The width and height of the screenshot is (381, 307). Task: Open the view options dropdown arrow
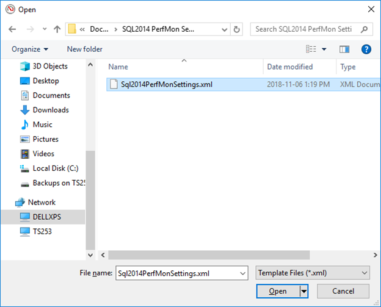click(x=324, y=49)
